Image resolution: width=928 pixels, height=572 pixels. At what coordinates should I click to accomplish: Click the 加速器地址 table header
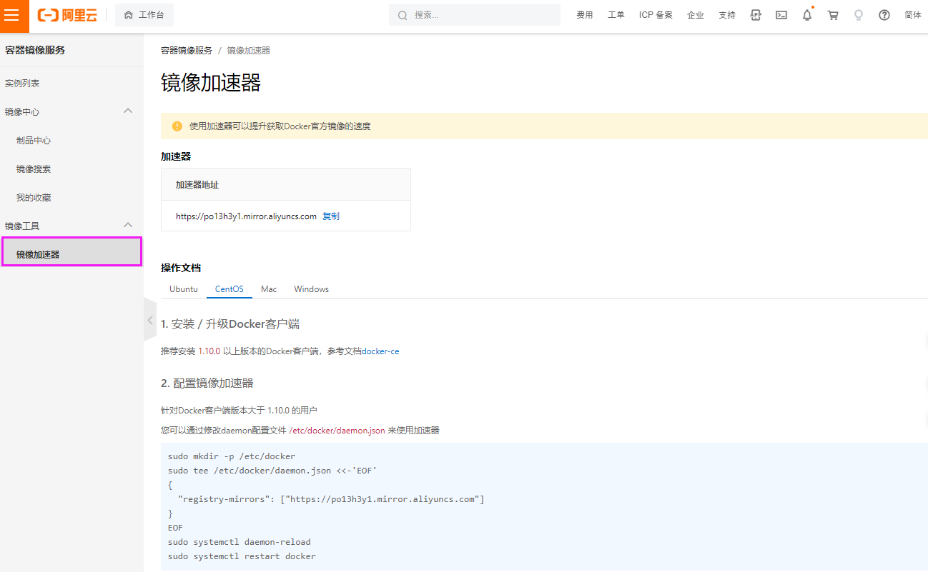tap(197, 185)
